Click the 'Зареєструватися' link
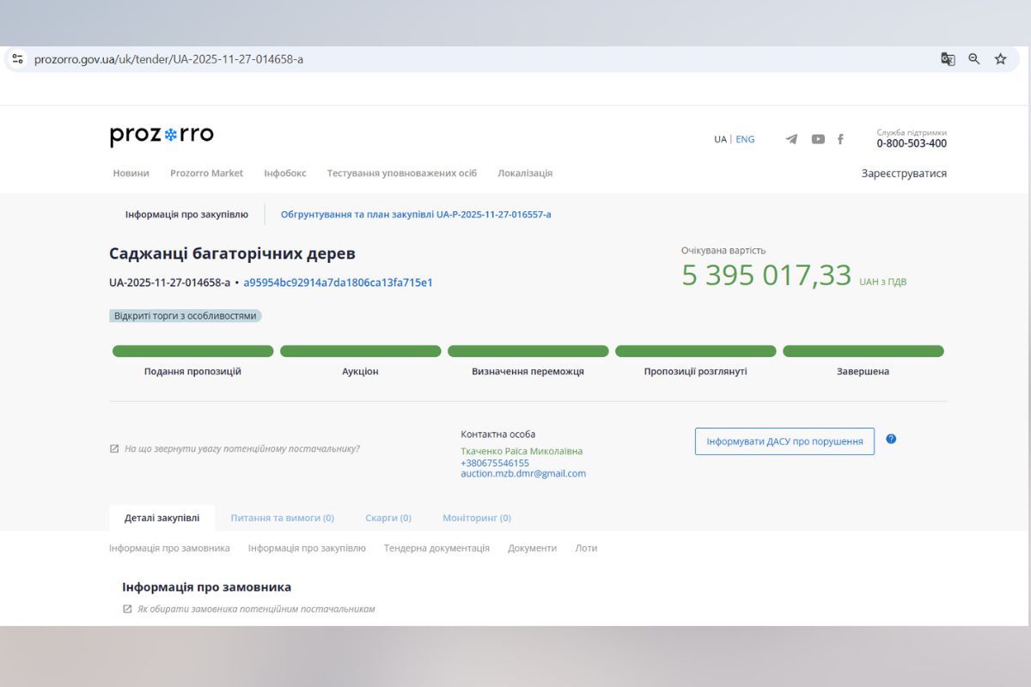Viewport: 1031px width, 687px height. [905, 173]
